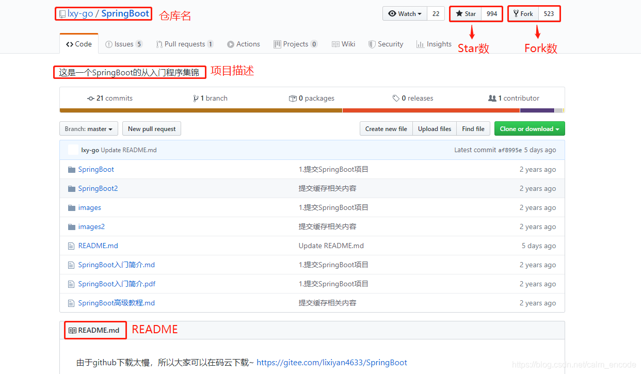Click the purple segment of language bar
This screenshot has width=641, height=374.
point(537,110)
